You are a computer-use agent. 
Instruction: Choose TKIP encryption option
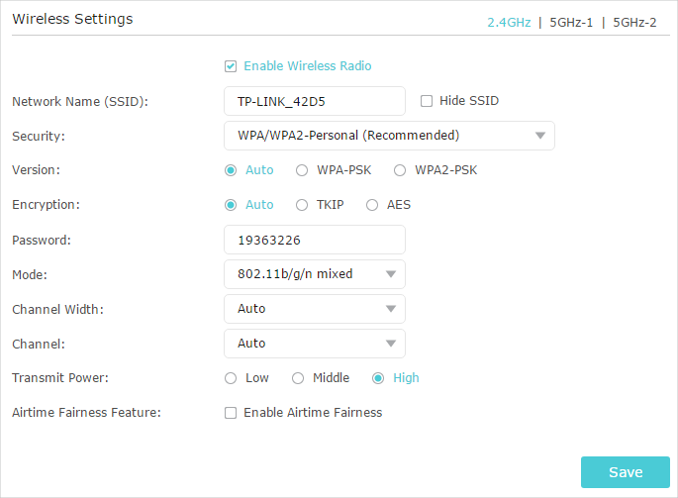[302, 205]
